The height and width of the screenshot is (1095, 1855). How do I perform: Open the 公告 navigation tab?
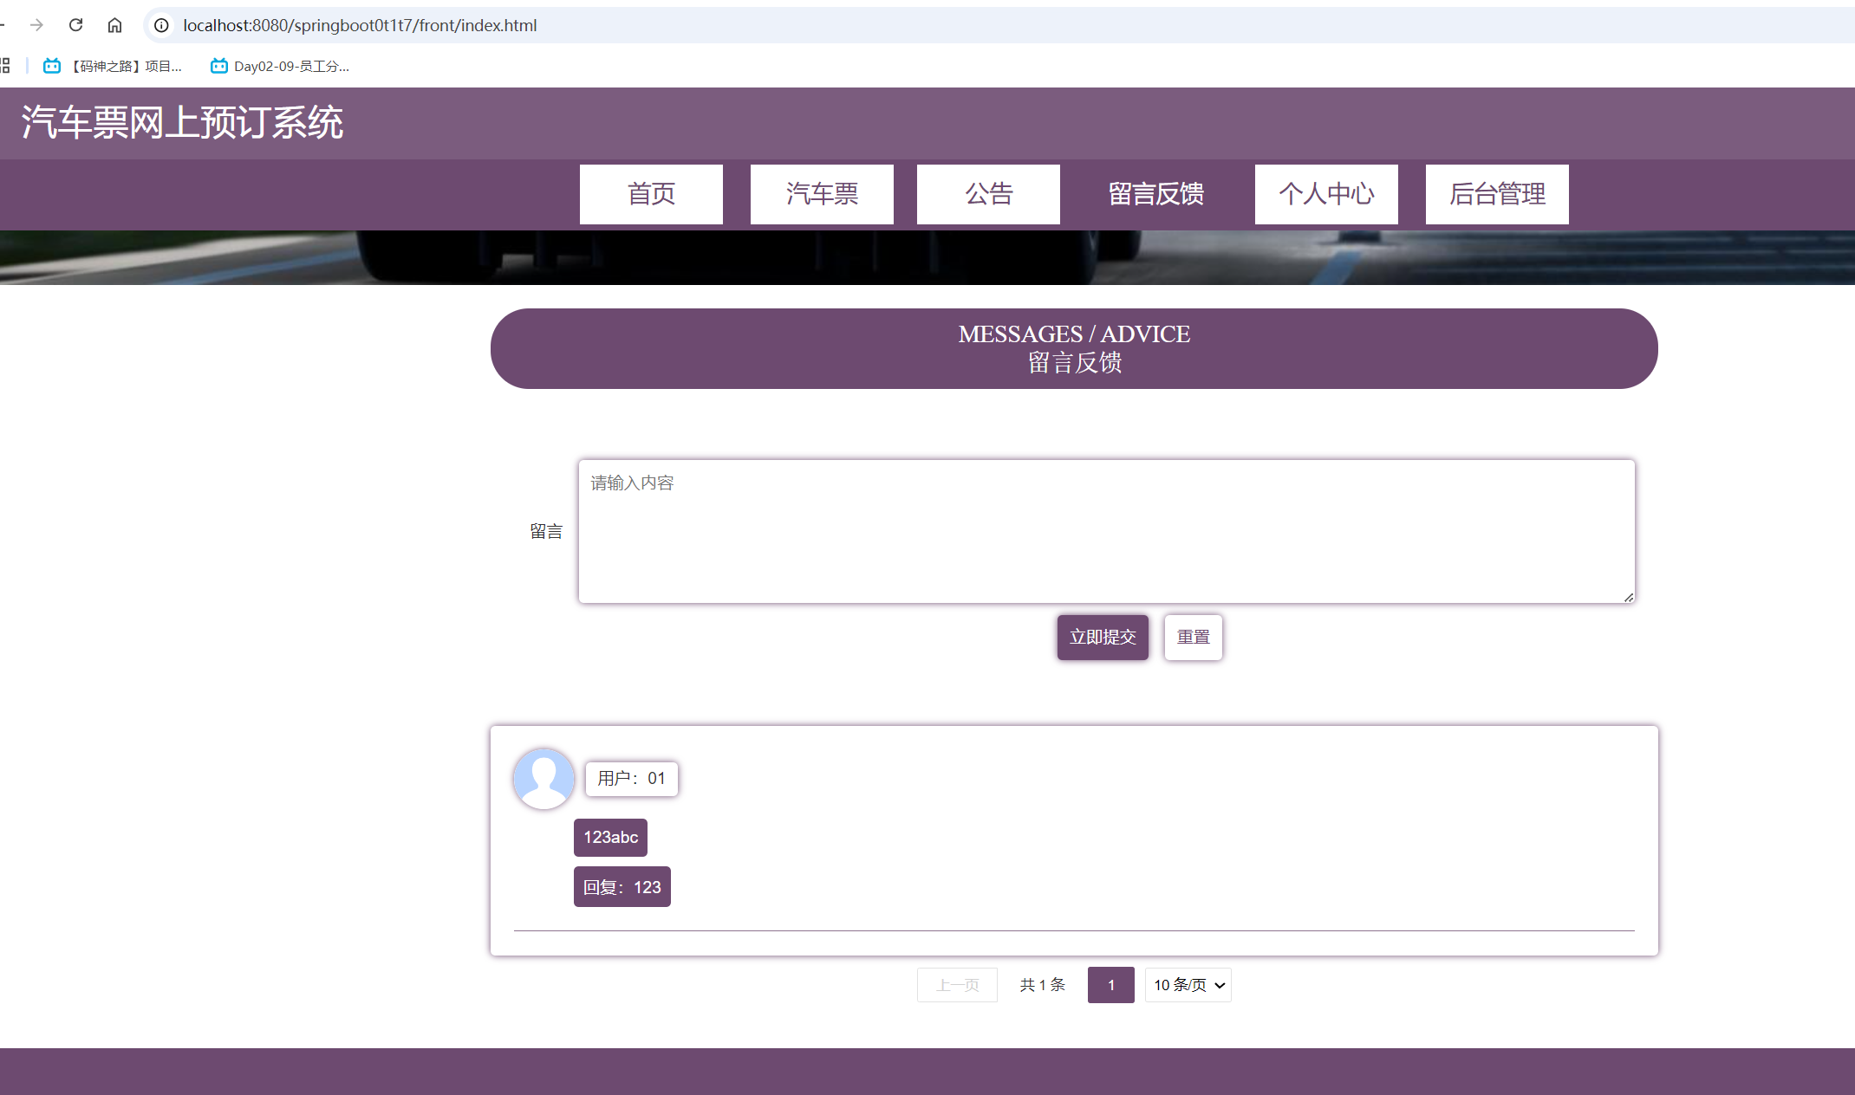click(988, 194)
